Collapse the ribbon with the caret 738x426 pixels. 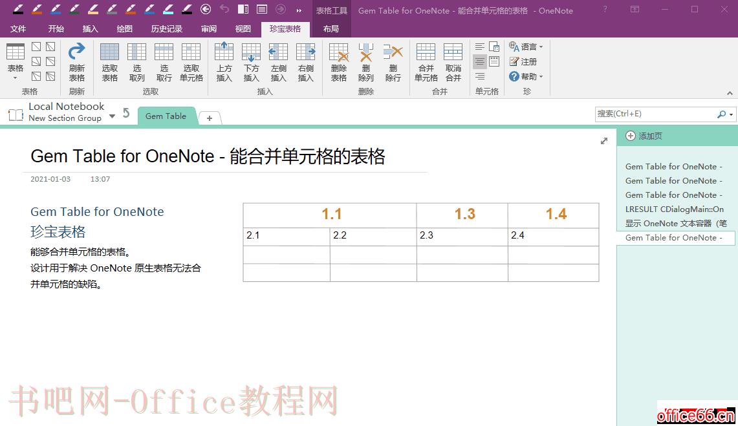click(x=730, y=93)
